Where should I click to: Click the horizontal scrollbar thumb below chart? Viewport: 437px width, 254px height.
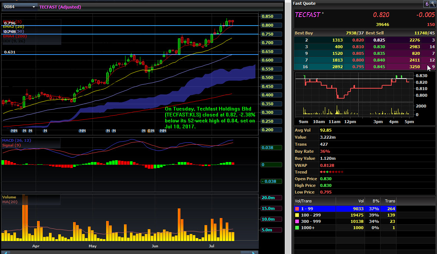(245, 253)
